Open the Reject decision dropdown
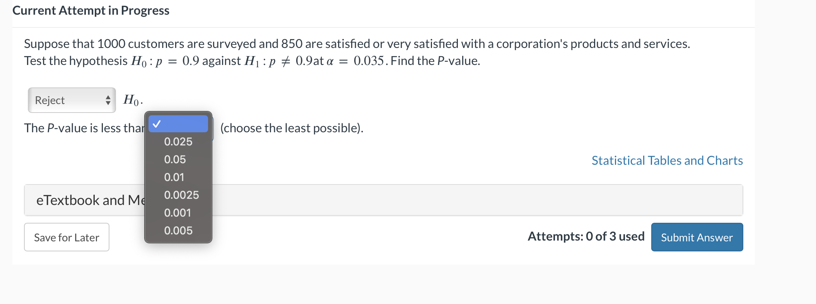Viewport: 816px width, 304px height. coord(71,100)
